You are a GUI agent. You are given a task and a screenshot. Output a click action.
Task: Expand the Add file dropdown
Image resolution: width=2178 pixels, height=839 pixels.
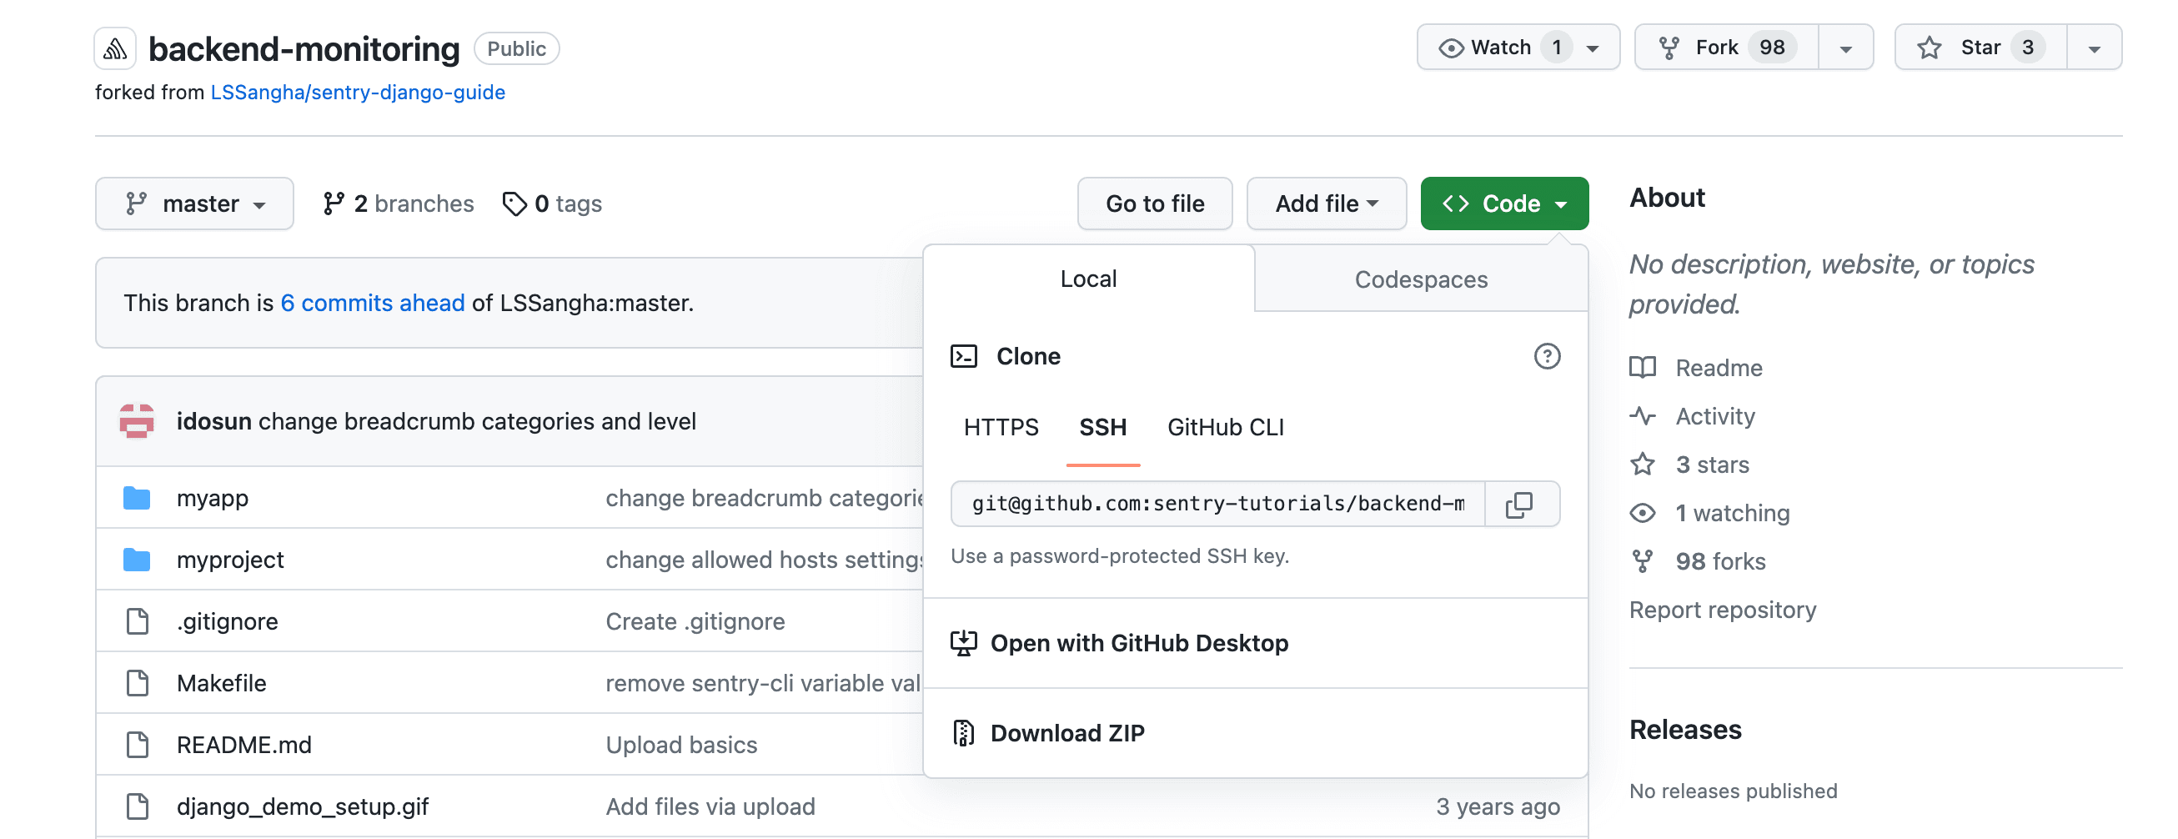[x=1326, y=203]
